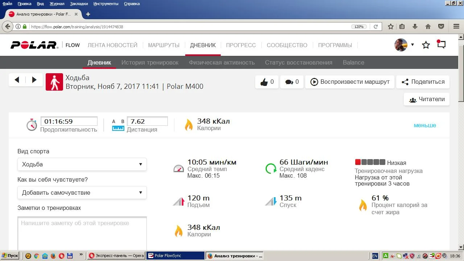Viewport: 464px width, 261px height.
Task: Open СООБЩЕСТВО navigation tab
Action: [x=287, y=45]
